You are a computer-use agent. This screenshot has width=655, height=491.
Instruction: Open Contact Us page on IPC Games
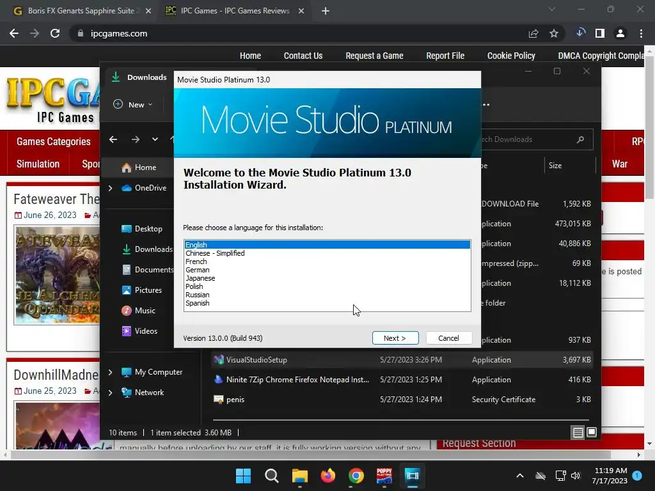[x=303, y=56]
